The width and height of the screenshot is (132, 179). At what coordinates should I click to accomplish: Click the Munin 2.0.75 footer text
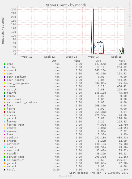tap(66, 176)
